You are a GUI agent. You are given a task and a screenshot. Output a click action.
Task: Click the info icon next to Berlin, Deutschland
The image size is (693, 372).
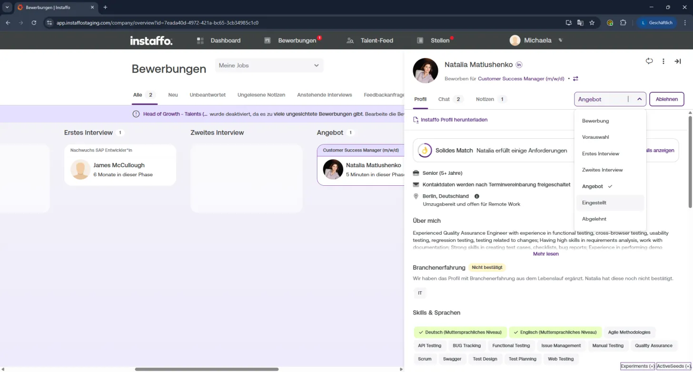coord(476,196)
